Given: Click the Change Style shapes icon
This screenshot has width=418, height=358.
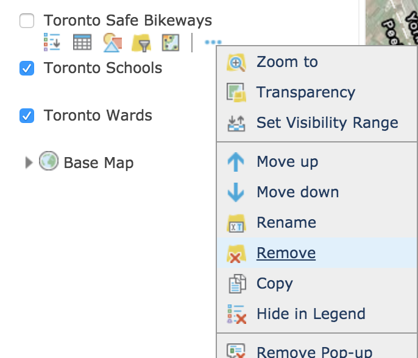Looking at the screenshot, I should click(x=113, y=43).
